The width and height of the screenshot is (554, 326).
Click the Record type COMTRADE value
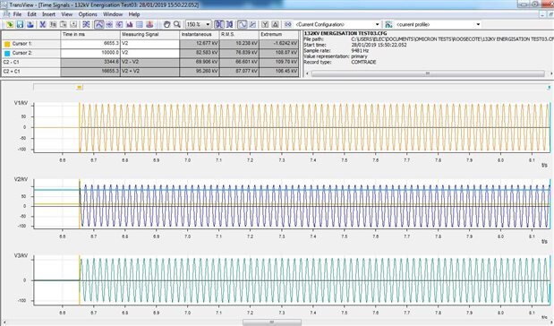[x=363, y=62]
